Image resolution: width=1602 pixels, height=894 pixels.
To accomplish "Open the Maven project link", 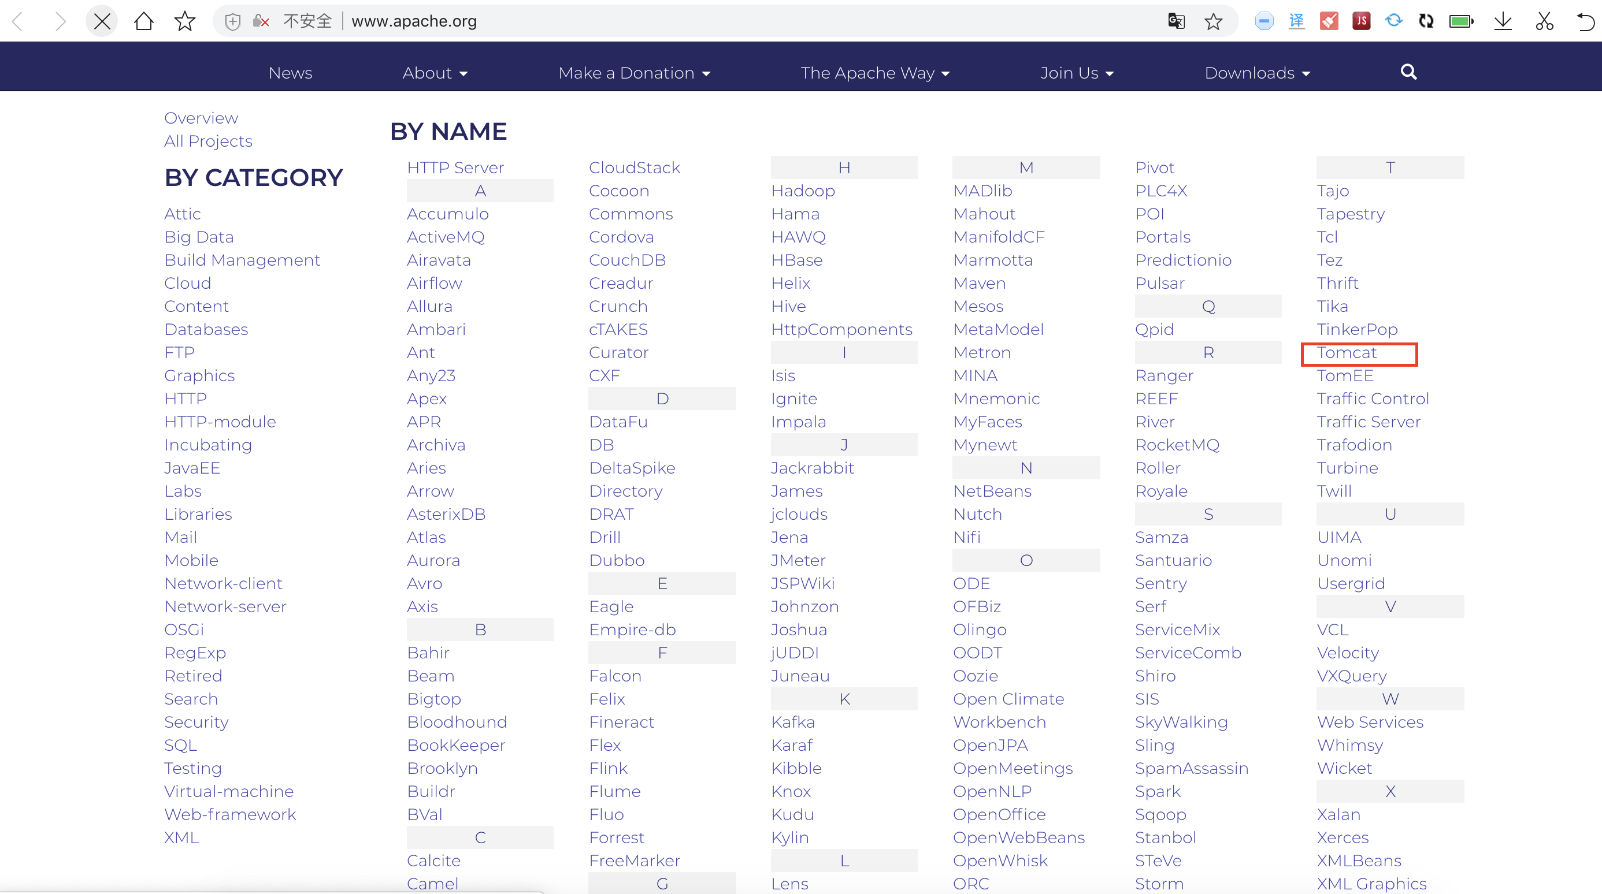I will [x=980, y=284].
